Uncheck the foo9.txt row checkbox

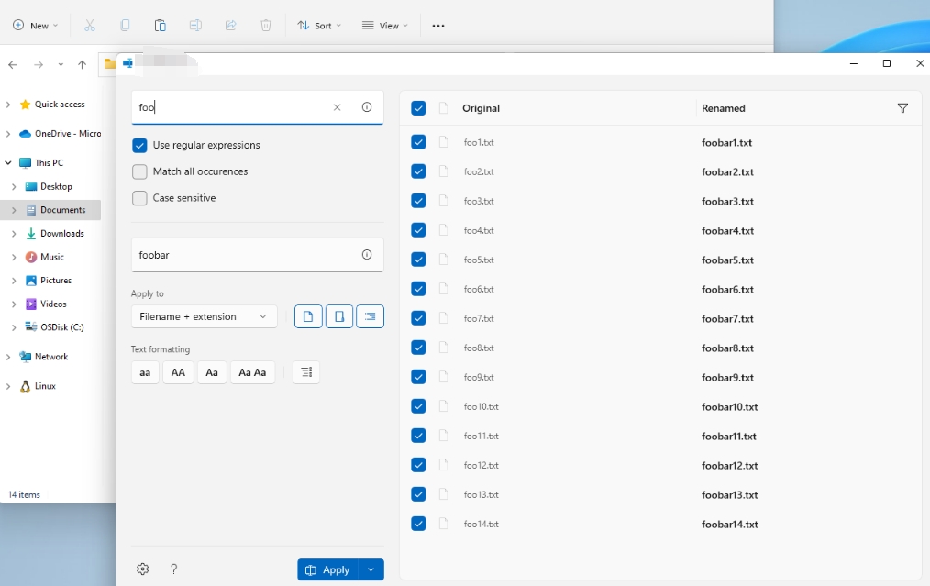(418, 377)
